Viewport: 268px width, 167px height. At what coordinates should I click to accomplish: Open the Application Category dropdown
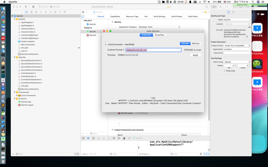tap(159, 27)
